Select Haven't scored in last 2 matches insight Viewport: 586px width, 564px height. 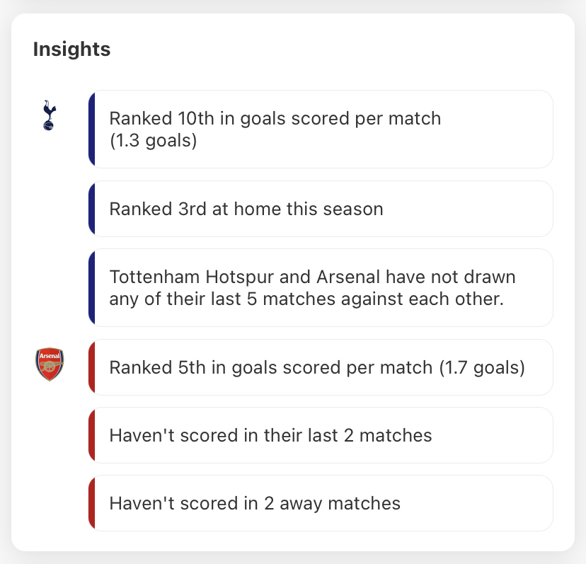[x=321, y=435]
